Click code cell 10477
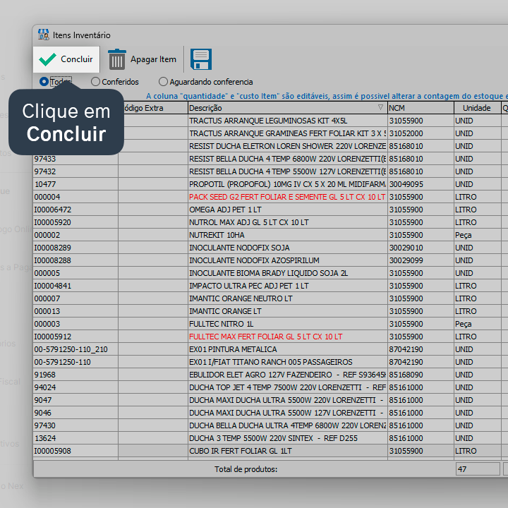Image resolution: width=508 pixels, height=508 pixels. 75,184
